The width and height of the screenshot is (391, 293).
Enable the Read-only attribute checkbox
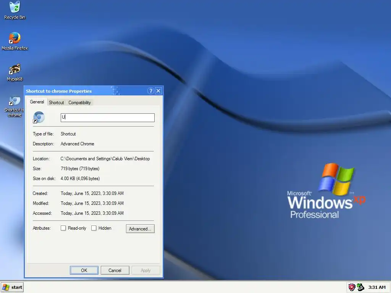tap(63, 228)
